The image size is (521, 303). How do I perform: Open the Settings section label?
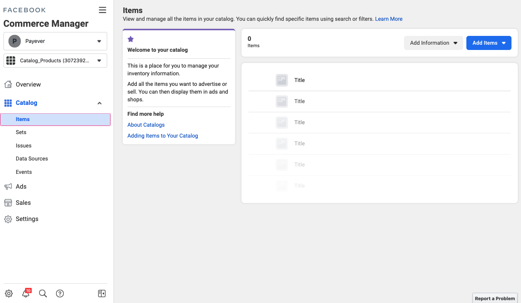tap(27, 219)
